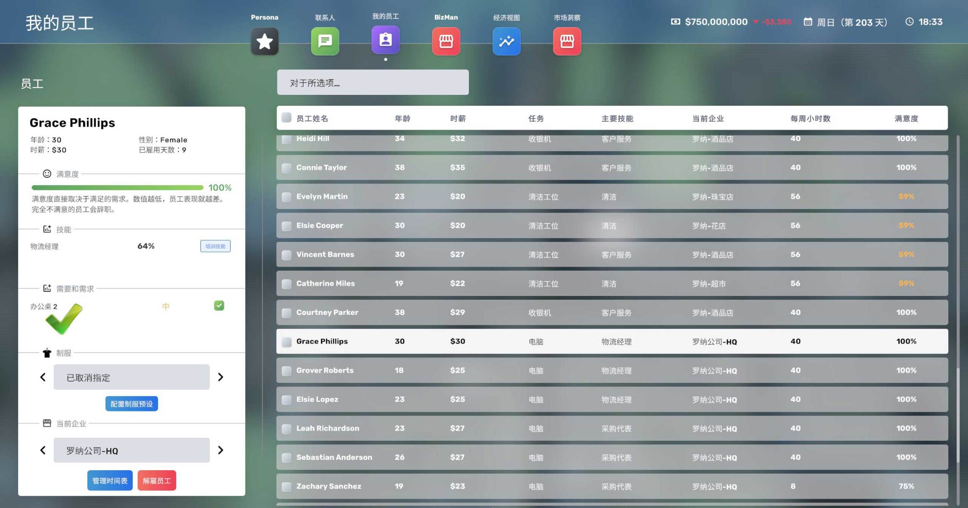Image resolution: width=968 pixels, height=508 pixels.
Task: Sort by 任务 column header
Action: [x=536, y=118]
